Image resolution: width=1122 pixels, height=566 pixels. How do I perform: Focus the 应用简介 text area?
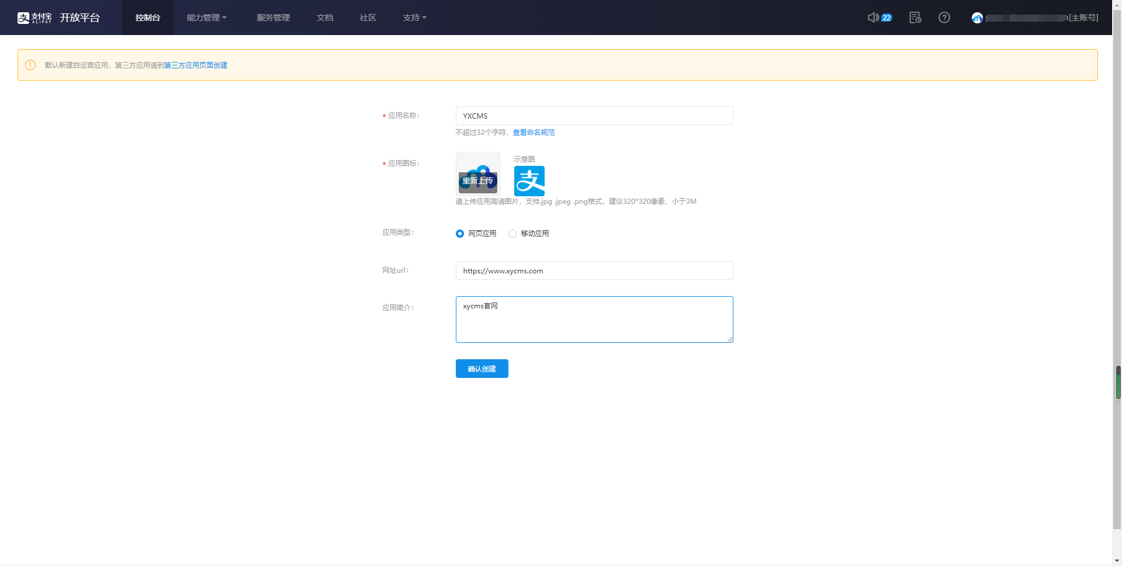pyautogui.click(x=594, y=320)
